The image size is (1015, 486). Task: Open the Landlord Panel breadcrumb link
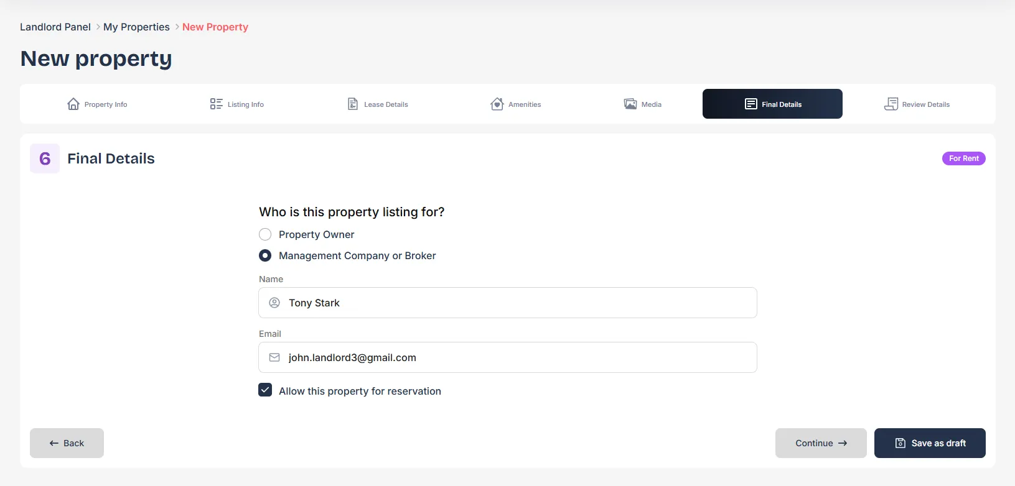(x=55, y=27)
